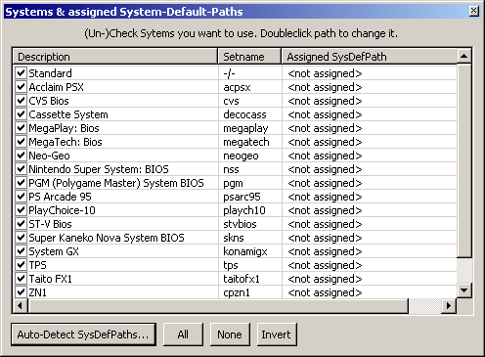Click '<not assigned>' path in Neo-Geo row
Viewport: 485px width, 357px height.
[325, 156]
